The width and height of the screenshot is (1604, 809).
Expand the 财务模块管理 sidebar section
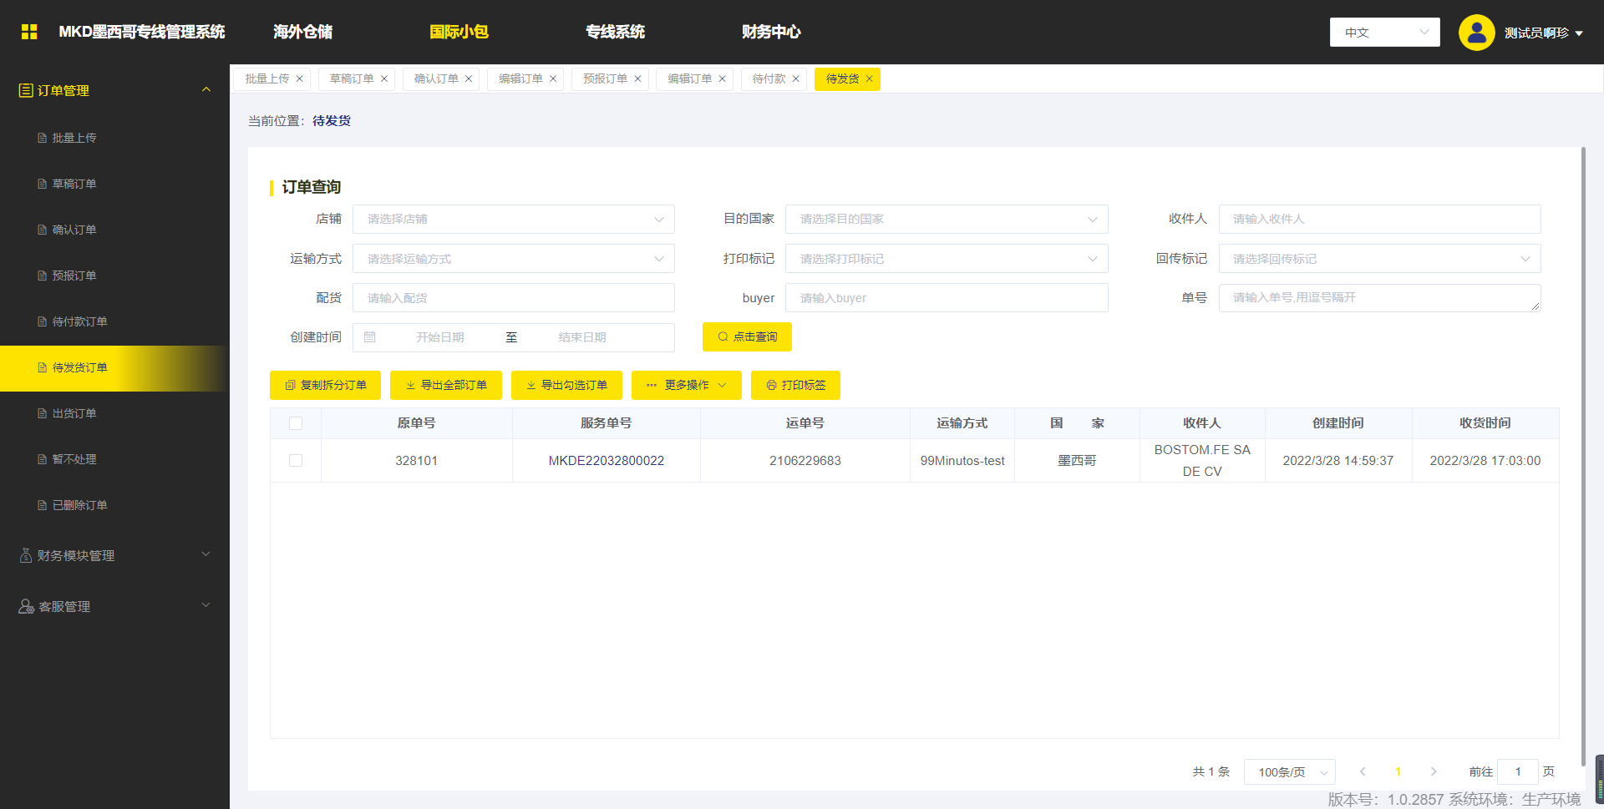pos(114,555)
